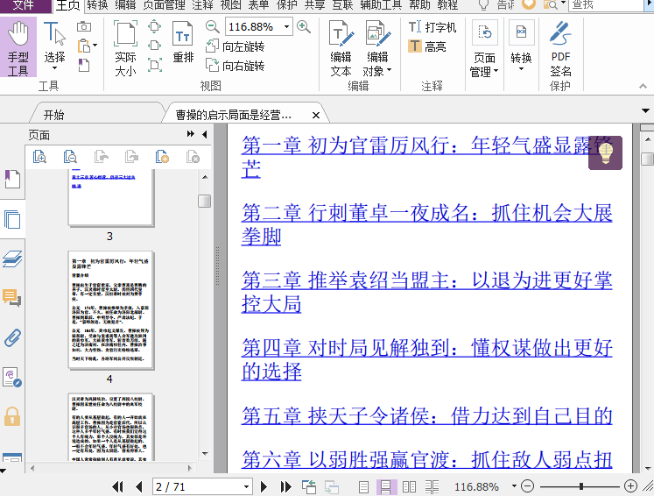
Task: Toggle single page view mode
Action: pyautogui.click(x=363, y=487)
